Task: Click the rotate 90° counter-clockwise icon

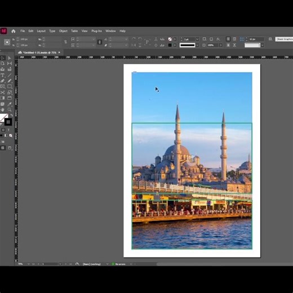Action: (x=140, y=39)
